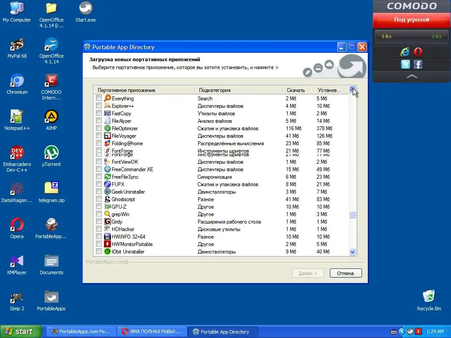Click scrollbar down arrow in app list
Image resolution: width=451 pixels, height=338 pixels.
coord(353,252)
